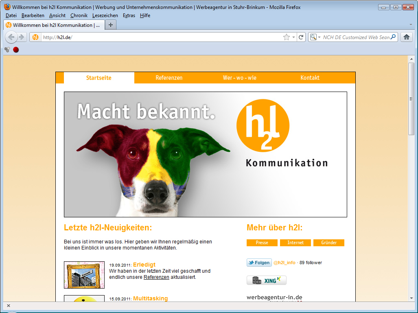Click the yellow thumbnail beside Multitasking

(84, 298)
